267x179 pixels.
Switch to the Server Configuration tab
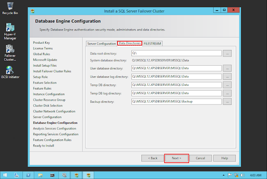[101, 44]
